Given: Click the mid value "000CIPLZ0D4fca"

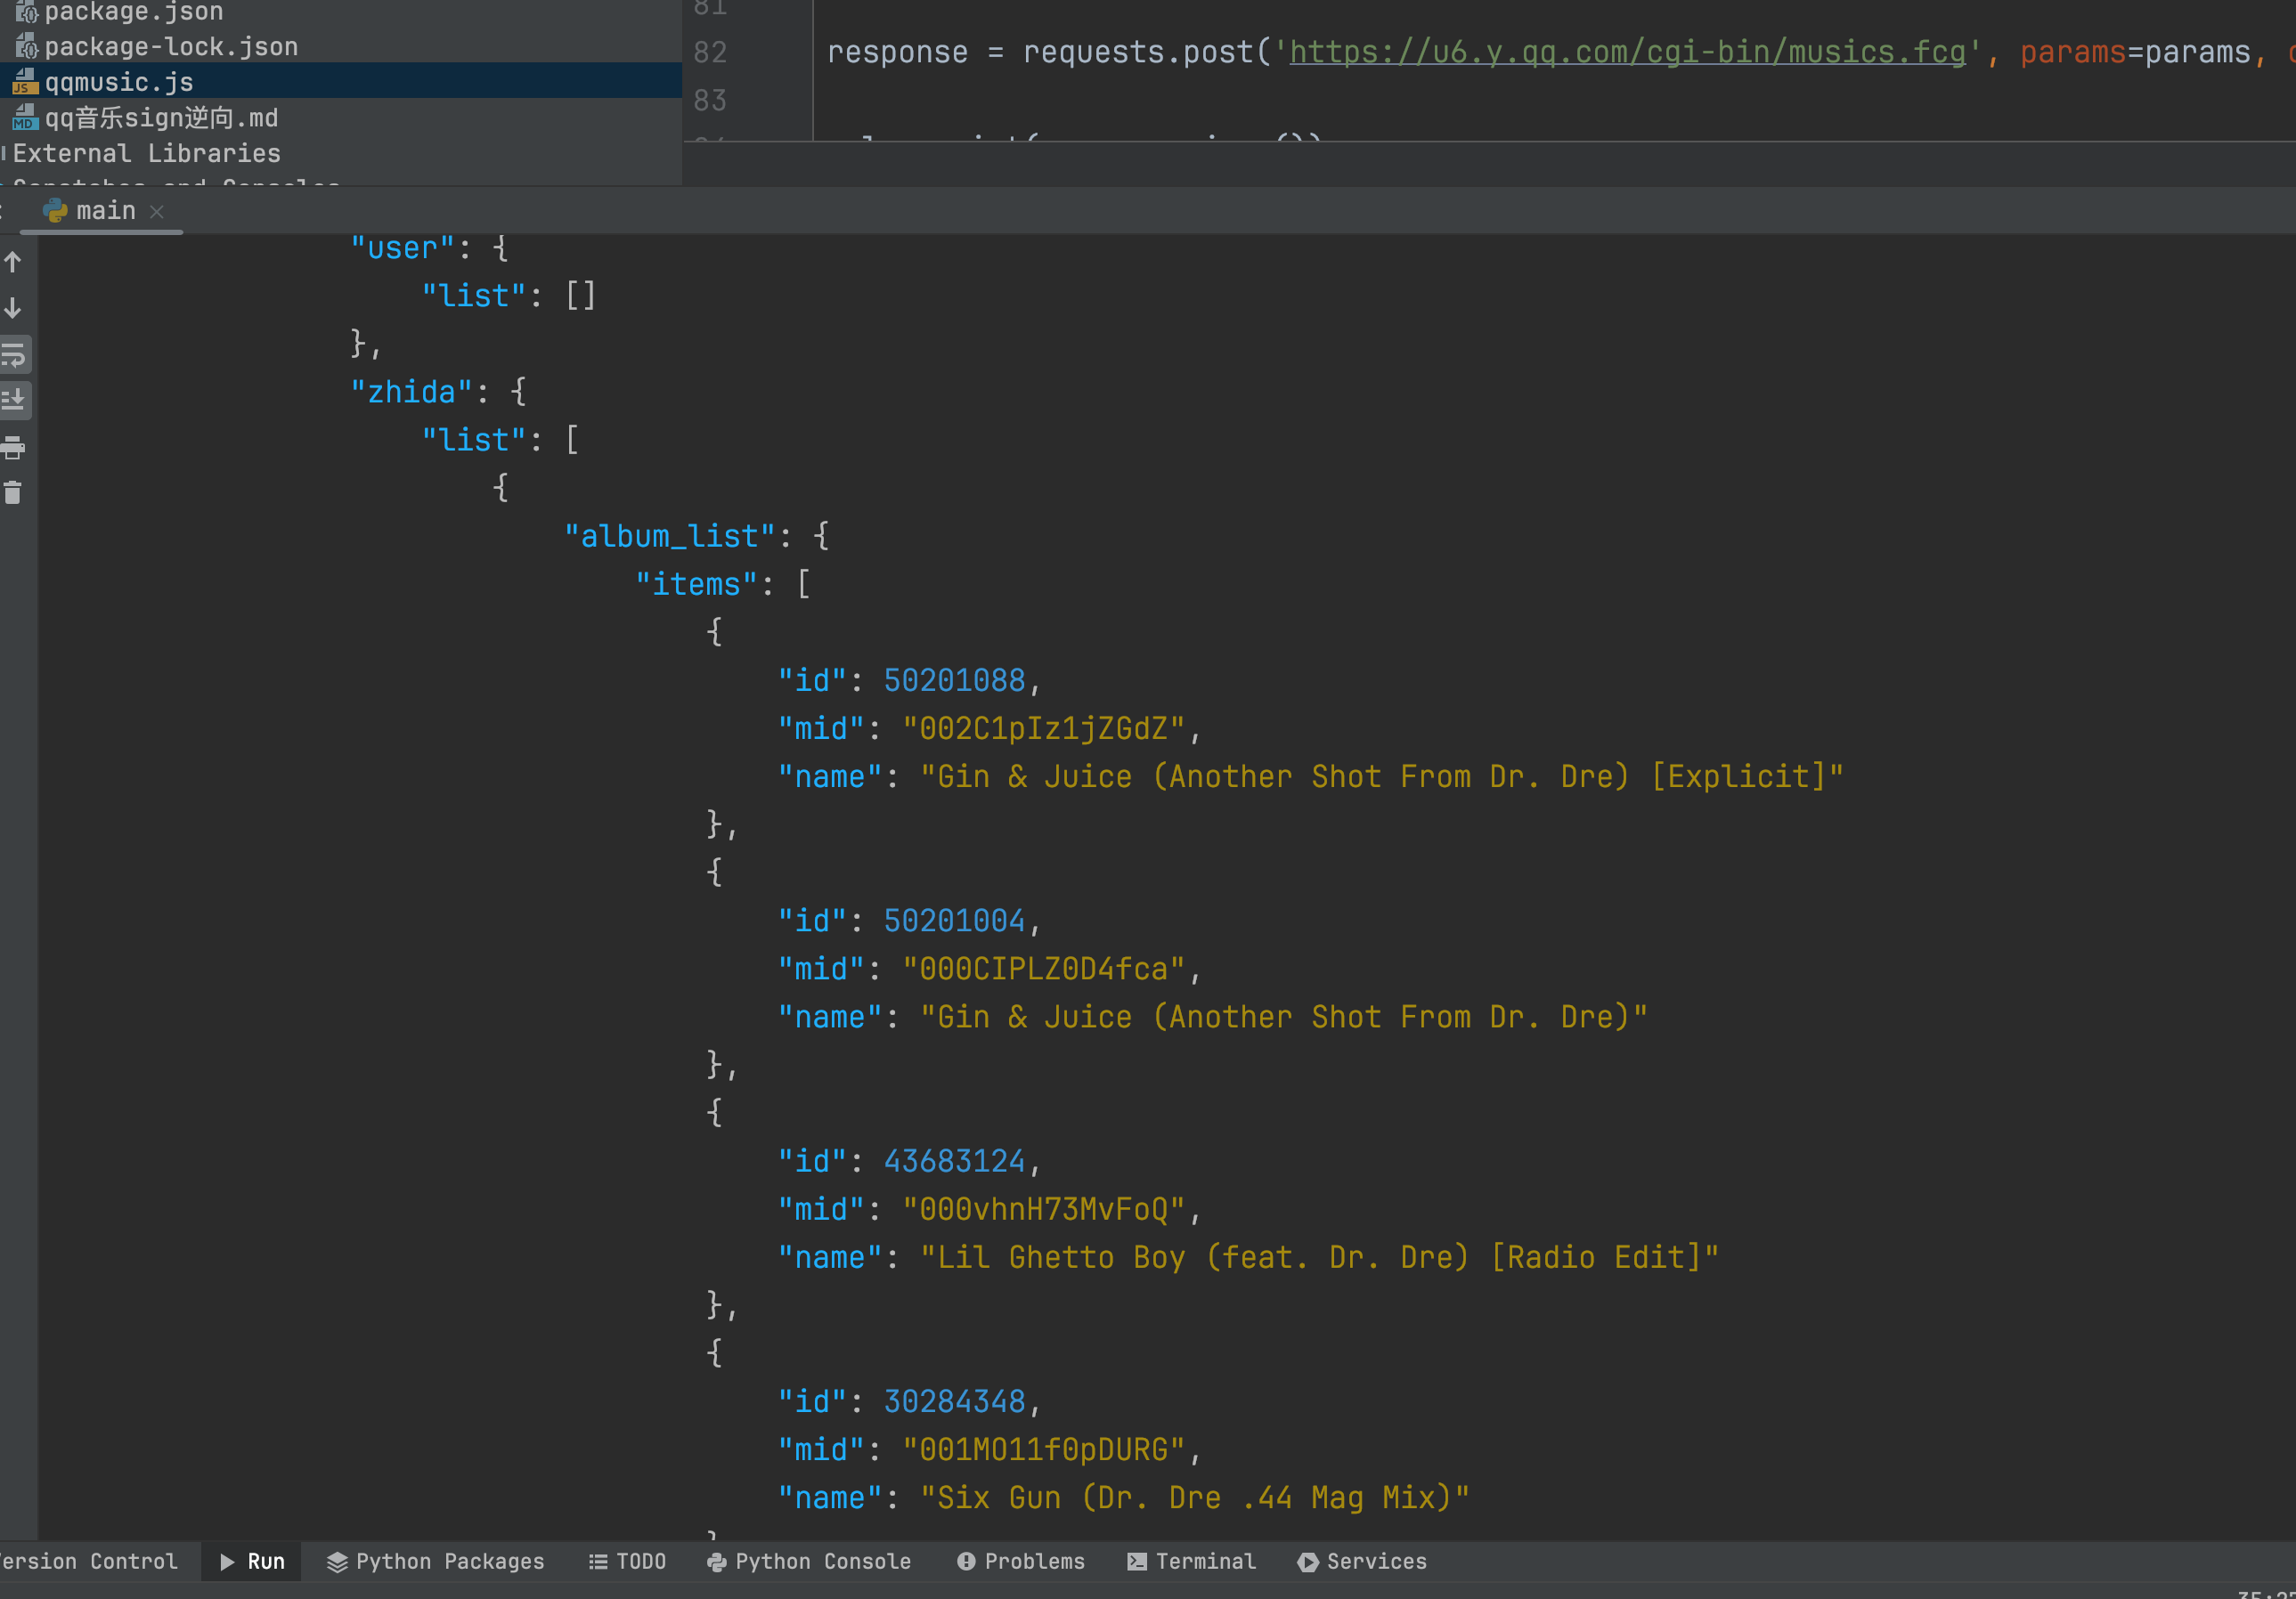Looking at the screenshot, I should [1043, 969].
